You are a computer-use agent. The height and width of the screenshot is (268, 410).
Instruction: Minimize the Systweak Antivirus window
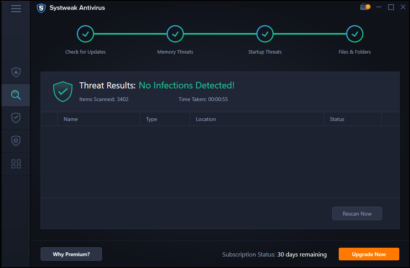point(379,7)
